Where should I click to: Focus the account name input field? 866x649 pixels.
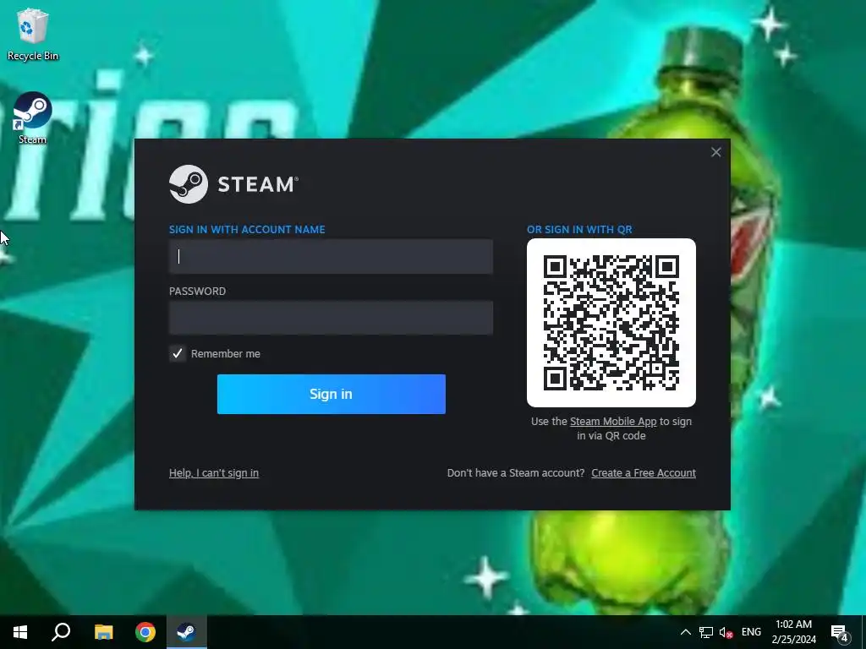point(331,257)
